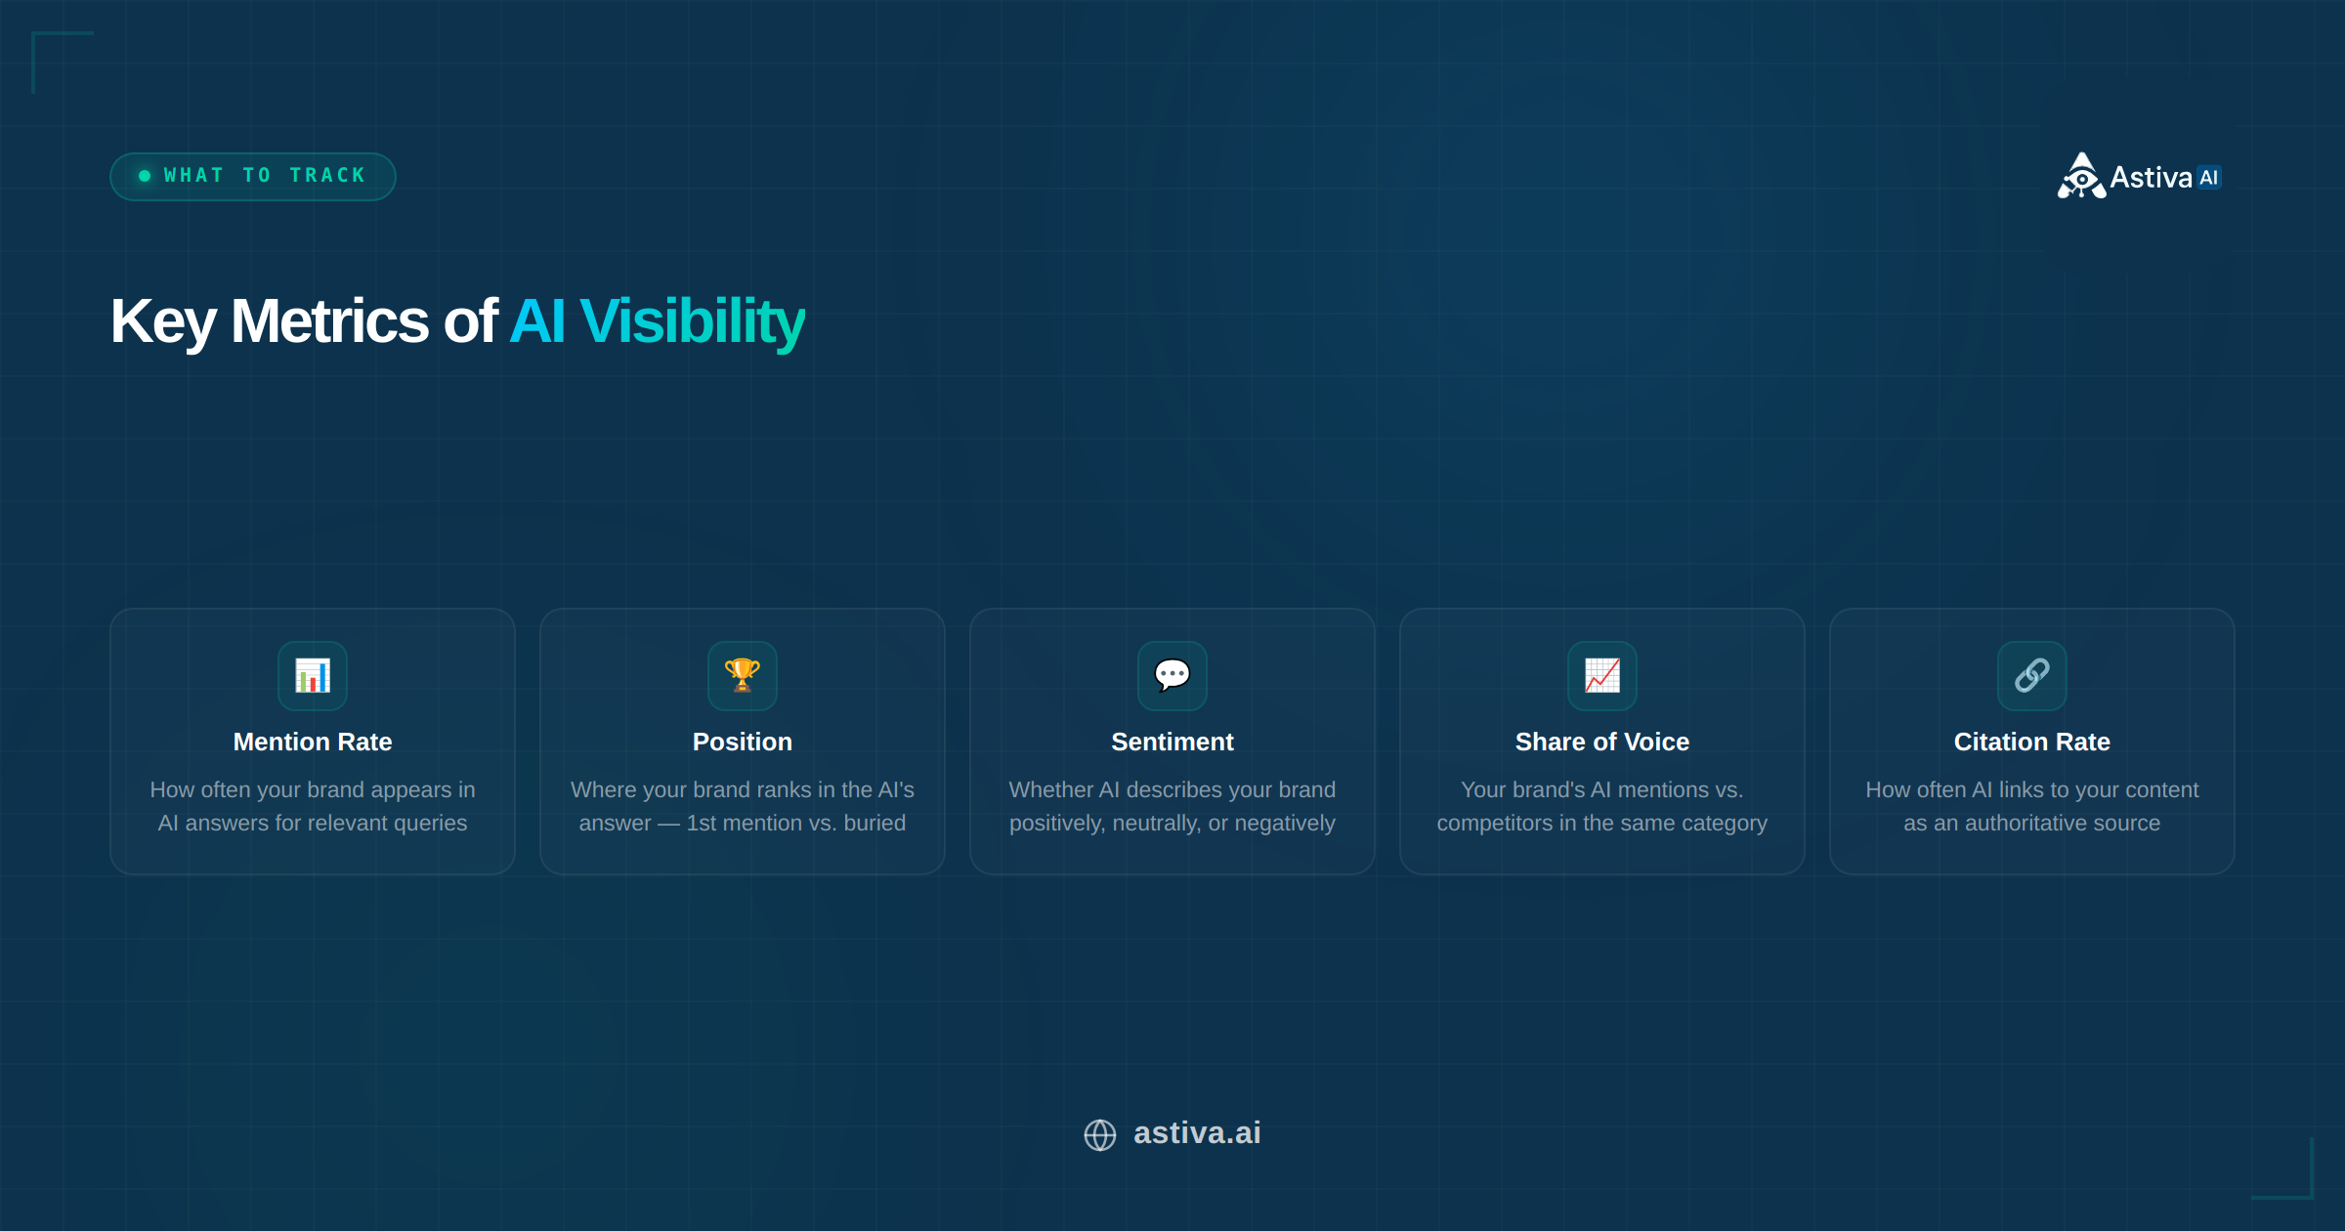Screen dimensions: 2345x1231
Task: Expand the Share of Voice card
Action: 1601,743
